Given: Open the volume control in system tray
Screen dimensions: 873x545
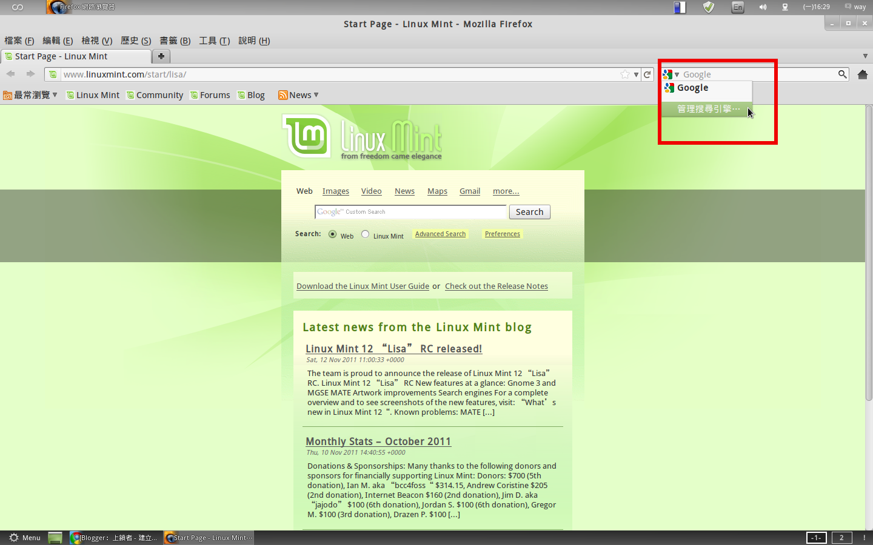Looking at the screenshot, I should [763, 7].
